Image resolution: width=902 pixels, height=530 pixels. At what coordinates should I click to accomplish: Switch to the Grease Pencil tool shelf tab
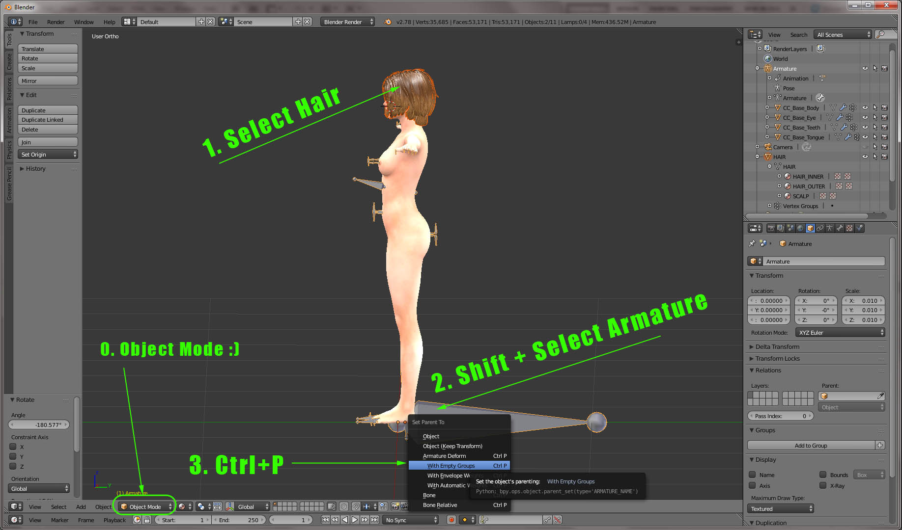click(x=9, y=184)
